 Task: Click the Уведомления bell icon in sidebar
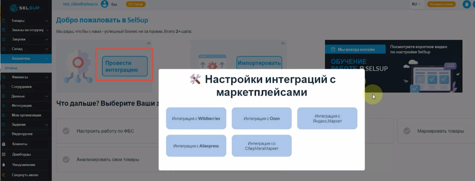click(x=4, y=165)
